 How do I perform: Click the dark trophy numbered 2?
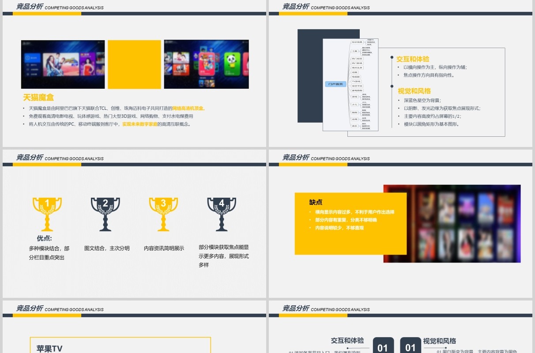point(105,214)
